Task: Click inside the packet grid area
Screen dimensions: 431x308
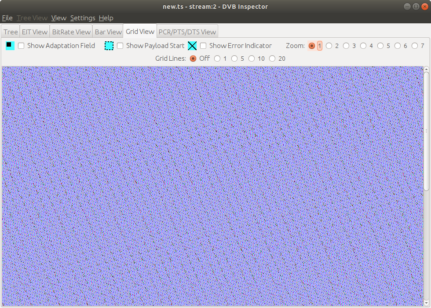Action: 211,185
